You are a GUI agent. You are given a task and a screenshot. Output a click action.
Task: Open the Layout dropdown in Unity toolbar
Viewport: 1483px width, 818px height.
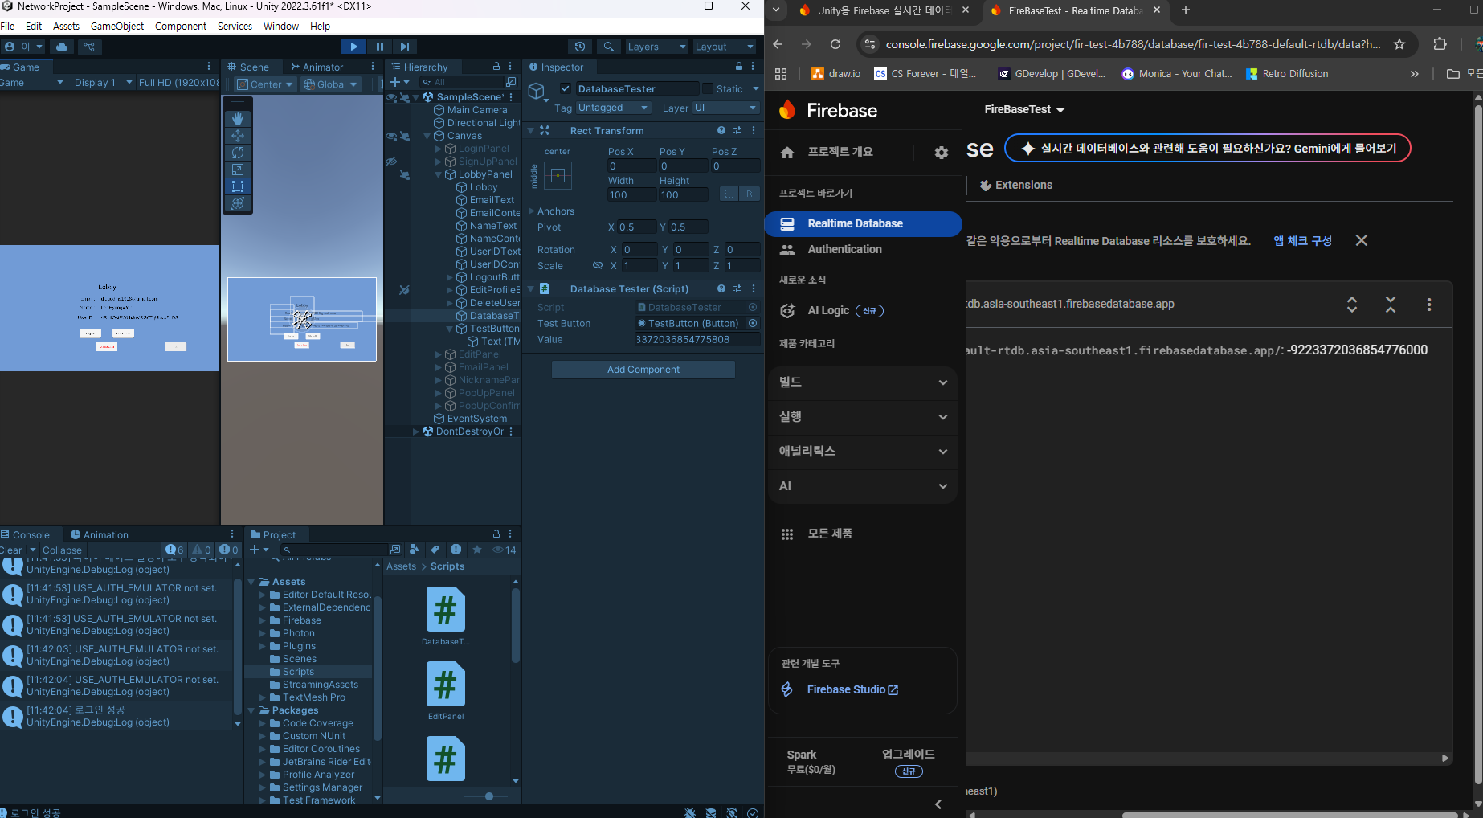[725, 47]
